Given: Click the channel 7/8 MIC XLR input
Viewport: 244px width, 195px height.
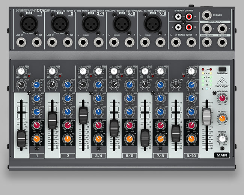Looking at the screenshot, I should tap(151, 24).
